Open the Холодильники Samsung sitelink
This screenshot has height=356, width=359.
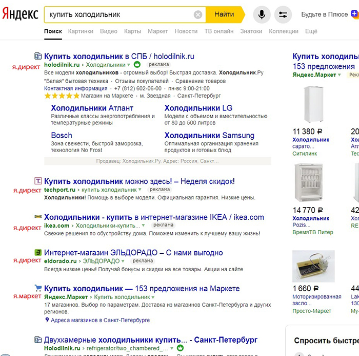209,135
